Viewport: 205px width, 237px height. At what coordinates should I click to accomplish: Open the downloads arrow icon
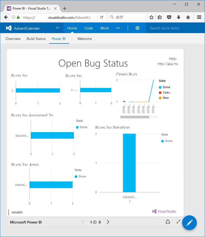coord(179,17)
